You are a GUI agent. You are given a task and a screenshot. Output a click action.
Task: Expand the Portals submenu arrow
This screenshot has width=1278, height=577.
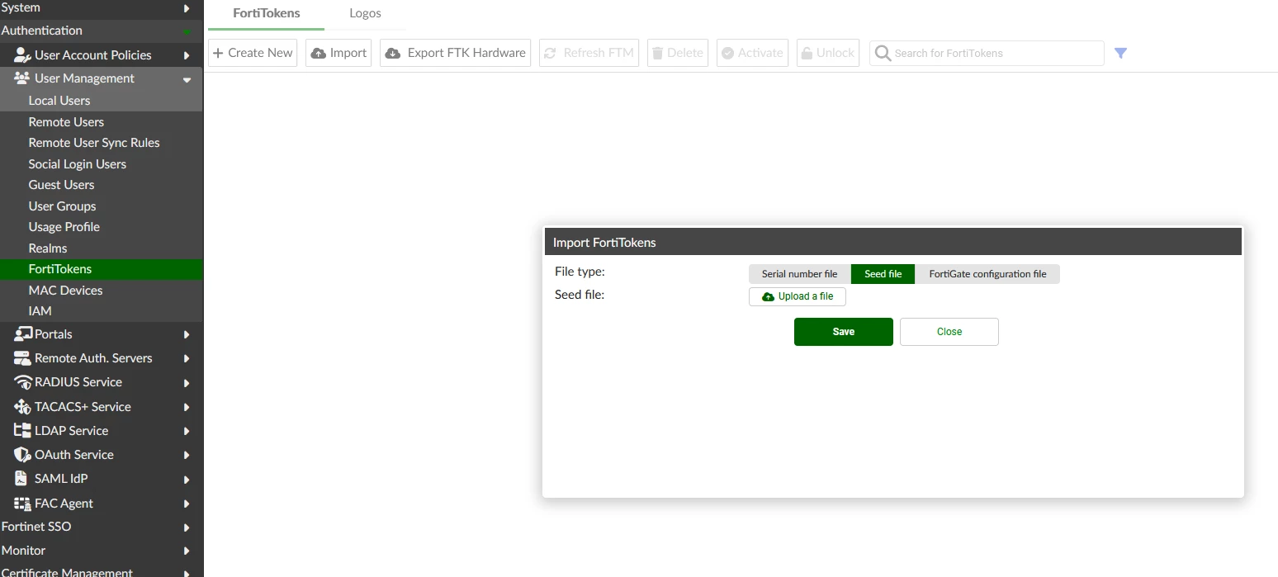coord(187,334)
